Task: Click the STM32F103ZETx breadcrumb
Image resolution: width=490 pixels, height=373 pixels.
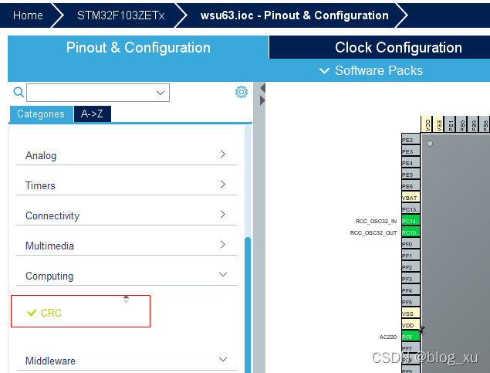Action: (x=120, y=15)
